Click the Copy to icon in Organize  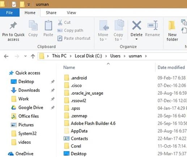(119, 25)
